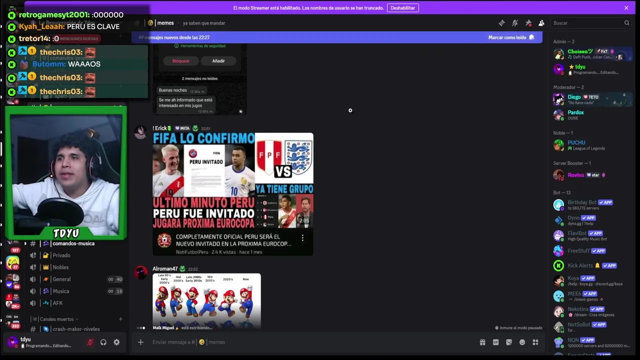Click memes channel name in header
Viewport: 640px width, 360px height.
(165, 23)
